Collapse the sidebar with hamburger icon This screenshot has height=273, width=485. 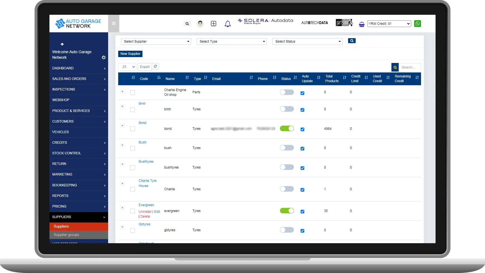114,23
